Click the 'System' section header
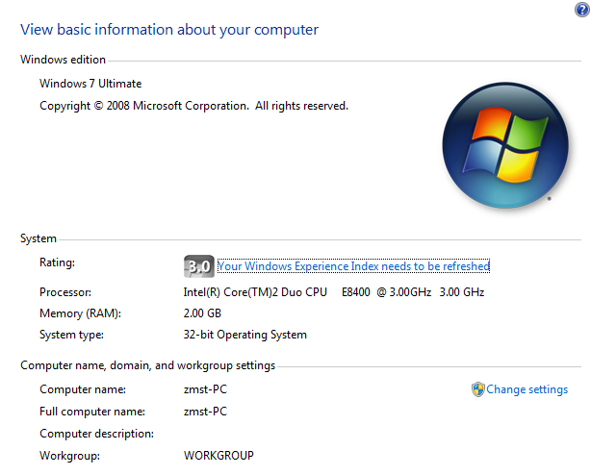Image resolution: width=591 pixels, height=475 pixels. coord(39,238)
